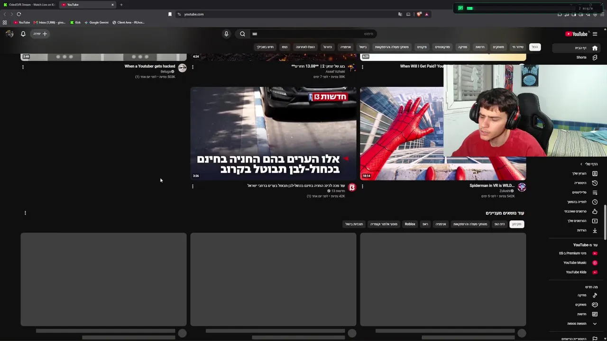The height and width of the screenshot is (341, 607).
Task: Select the 'היפ הופ' topic chip
Action: (499, 224)
